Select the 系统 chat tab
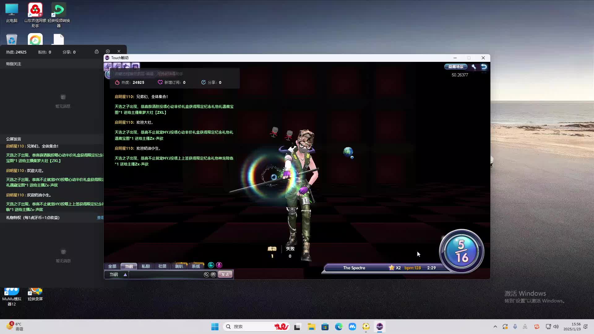594x334 pixels. [x=196, y=266]
